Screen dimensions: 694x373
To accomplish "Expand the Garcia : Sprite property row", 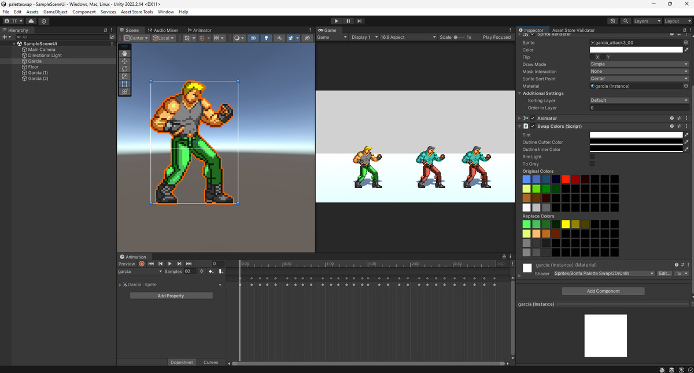I will click(x=120, y=285).
